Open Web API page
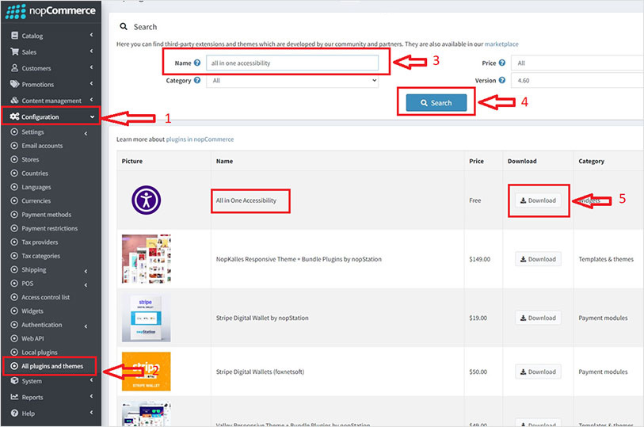 point(32,339)
